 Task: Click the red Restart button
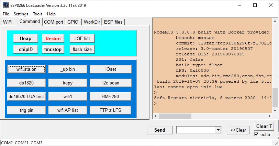tap(53, 39)
